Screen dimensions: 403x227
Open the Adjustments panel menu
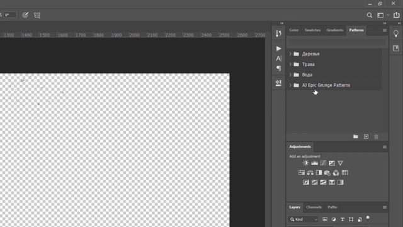(x=385, y=147)
